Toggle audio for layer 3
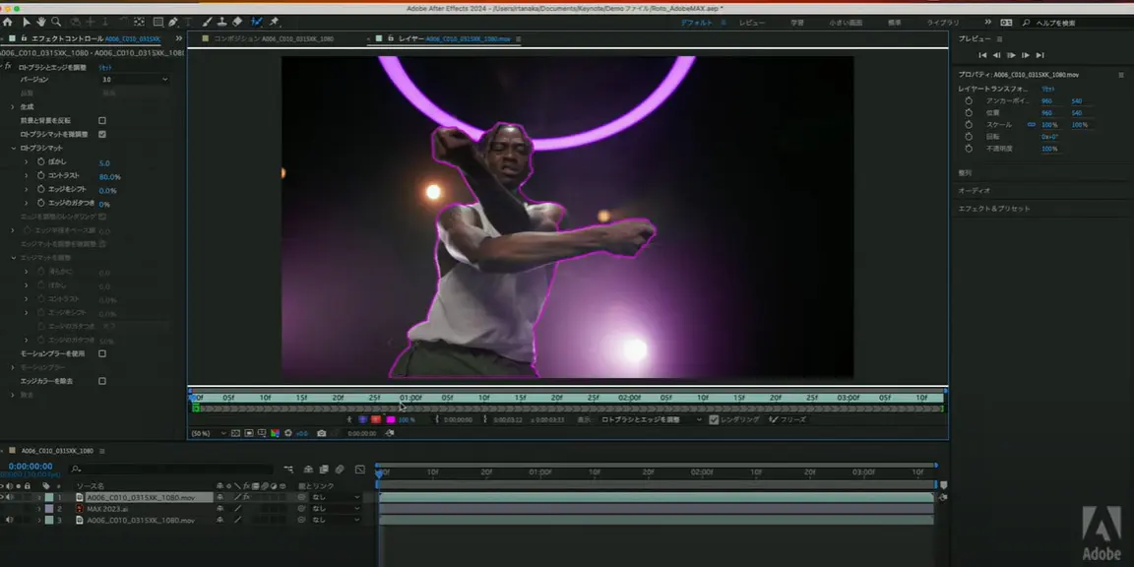Image resolution: width=1134 pixels, height=567 pixels. point(10,520)
